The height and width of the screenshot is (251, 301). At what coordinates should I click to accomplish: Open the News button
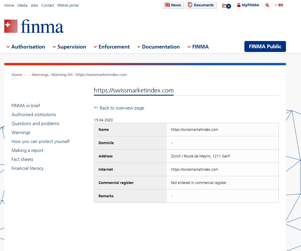[173, 5]
